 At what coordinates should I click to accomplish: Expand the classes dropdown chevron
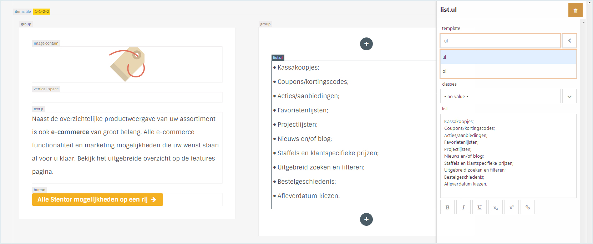click(569, 96)
